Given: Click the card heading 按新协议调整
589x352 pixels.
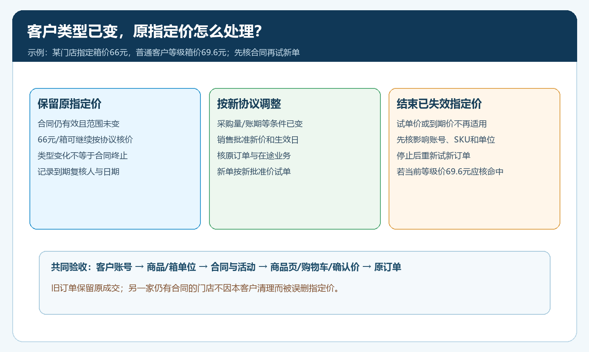Looking at the screenshot, I should click(249, 104).
